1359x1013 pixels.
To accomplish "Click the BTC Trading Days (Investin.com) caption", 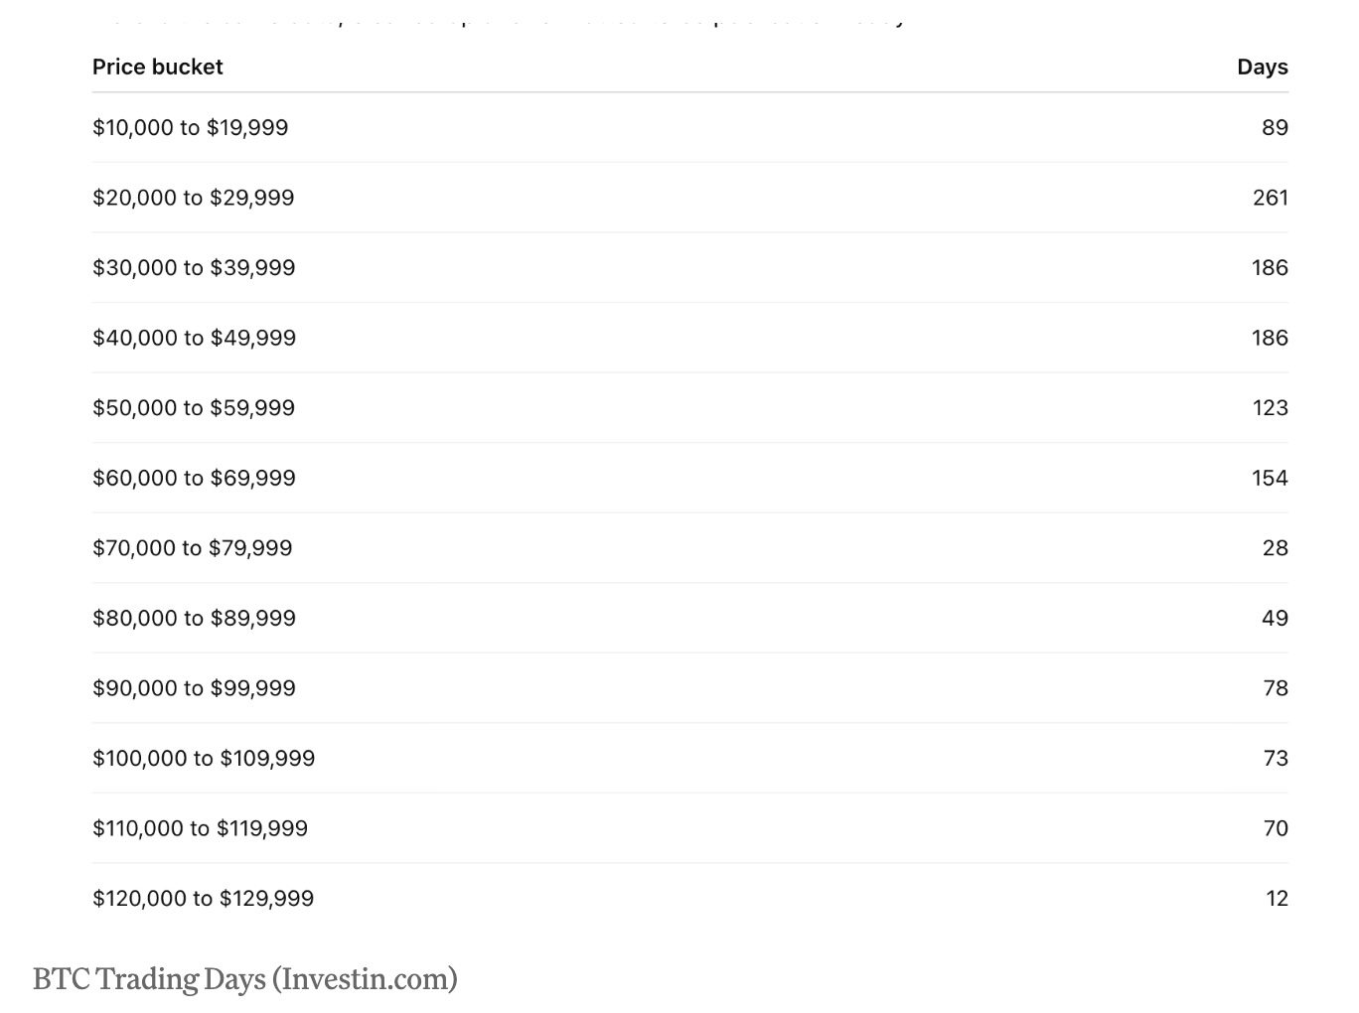I will (x=244, y=979).
